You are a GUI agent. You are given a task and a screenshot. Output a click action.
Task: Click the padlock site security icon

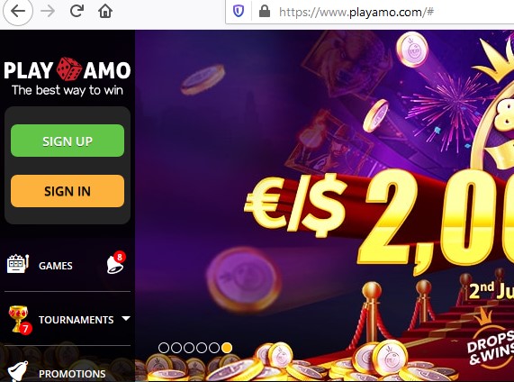point(265,12)
